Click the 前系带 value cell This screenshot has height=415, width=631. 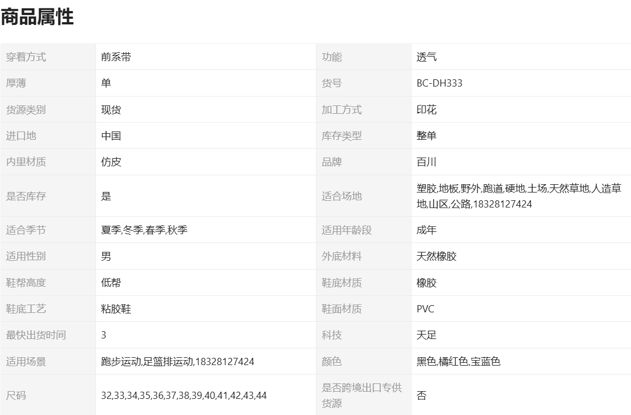[116, 57]
